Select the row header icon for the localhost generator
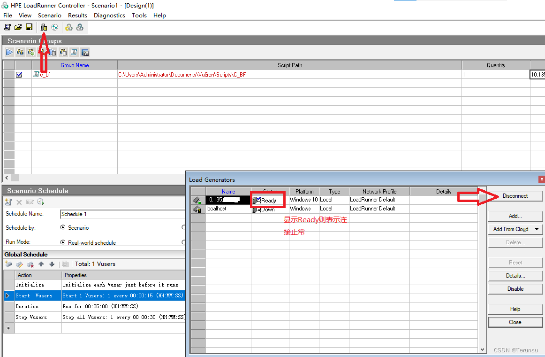 tap(198, 209)
